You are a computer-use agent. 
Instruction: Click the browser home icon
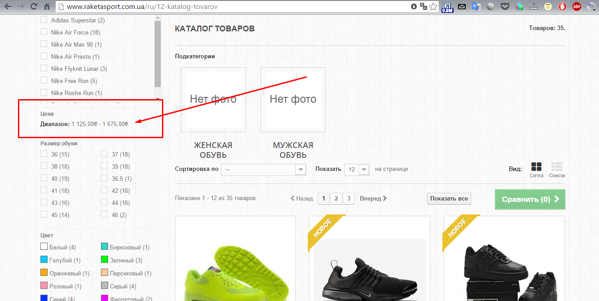pos(47,7)
